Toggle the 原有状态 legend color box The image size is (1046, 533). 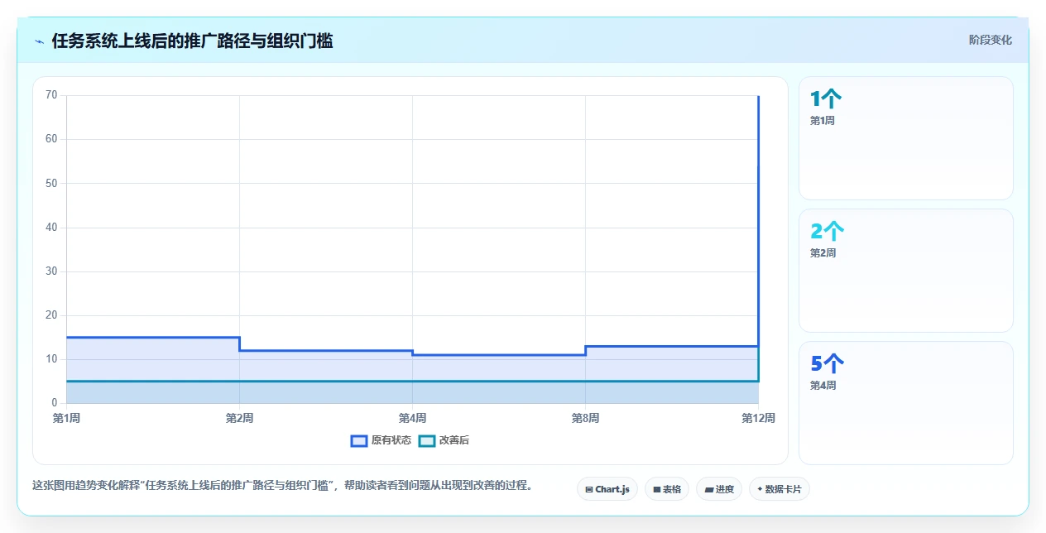(358, 440)
